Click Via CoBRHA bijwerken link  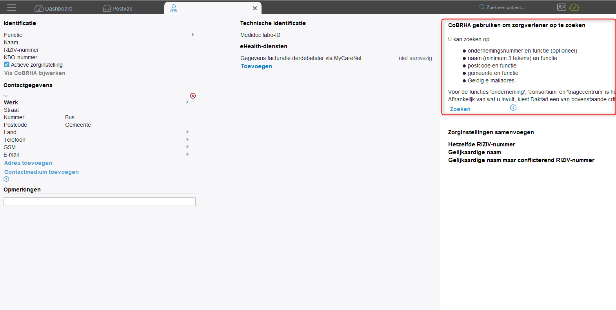[x=35, y=73]
